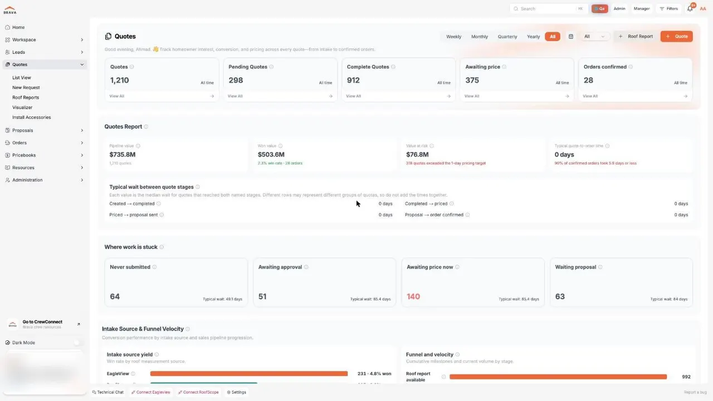Open the AA user avatar menu

coord(703,9)
